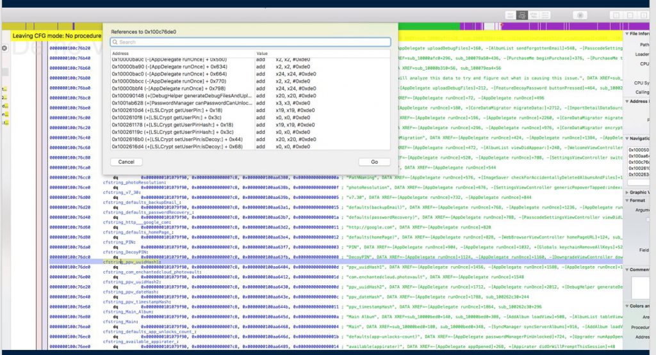This screenshot has width=656, height=355.
Task: Expand the Graph View section
Action: [627, 192]
